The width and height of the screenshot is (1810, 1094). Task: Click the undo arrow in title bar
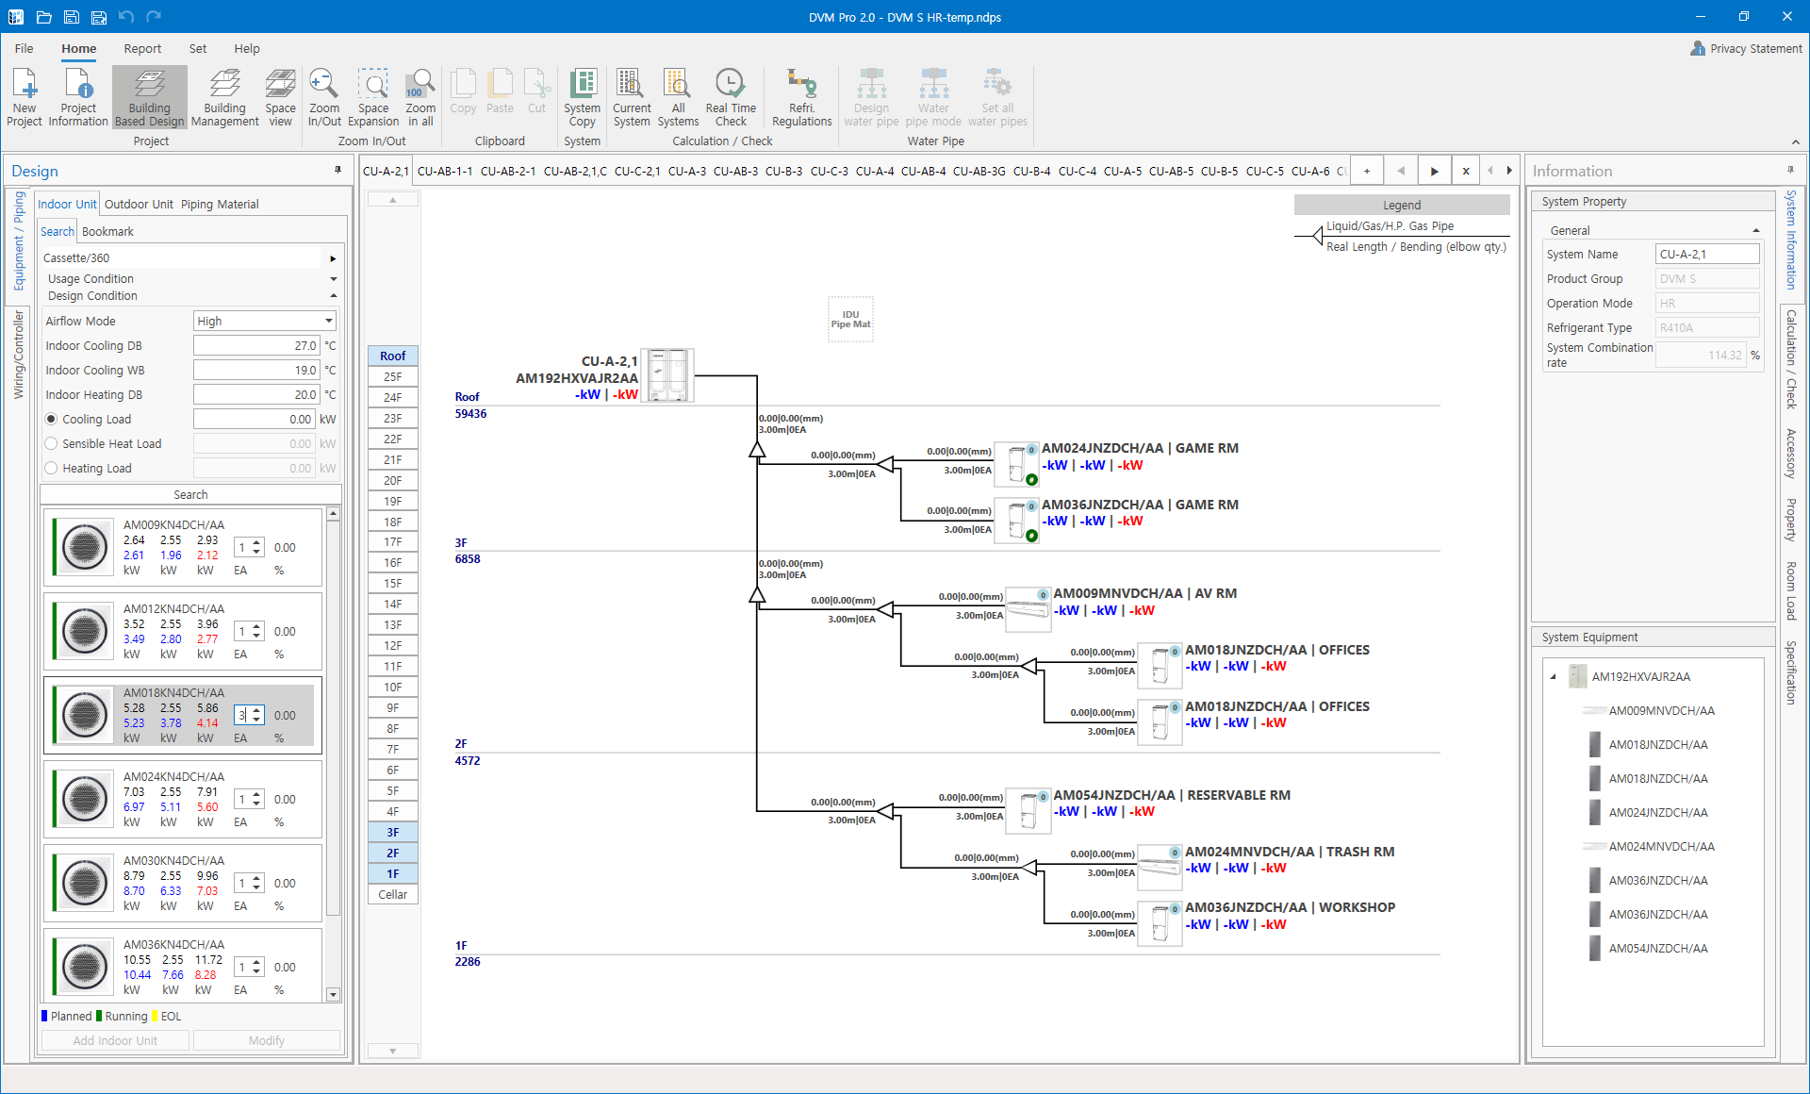pos(126,17)
